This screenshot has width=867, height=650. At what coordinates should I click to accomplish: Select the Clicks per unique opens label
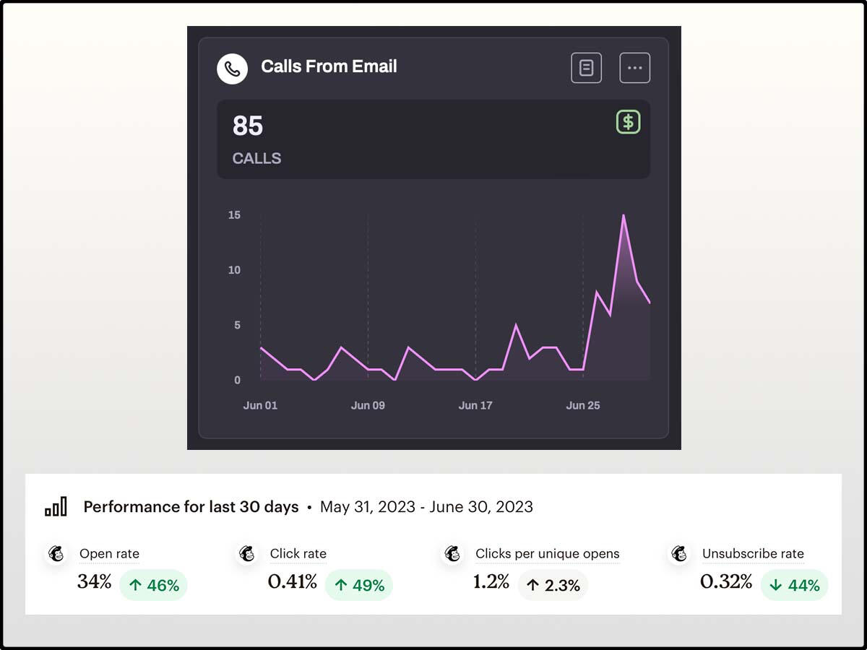tap(547, 554)
